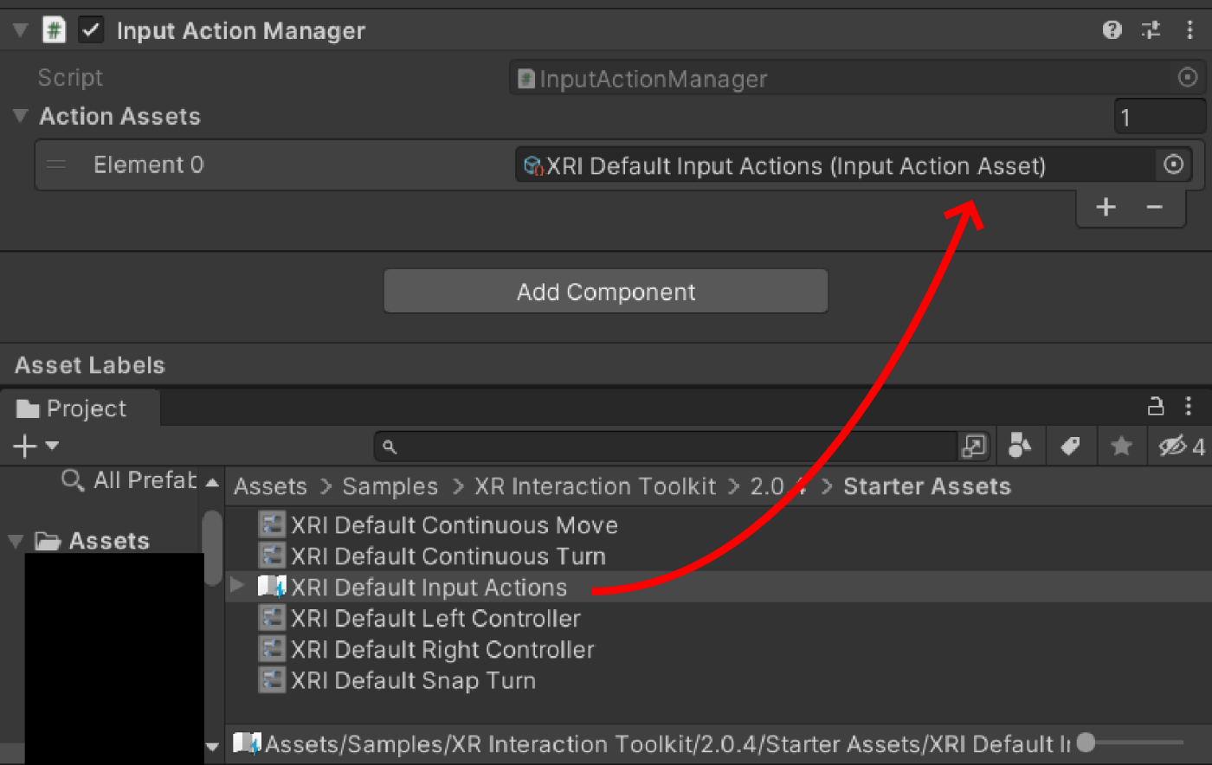Click the Action Assets size field
The image size is (1212, 765).
(x=1159, y=117)
